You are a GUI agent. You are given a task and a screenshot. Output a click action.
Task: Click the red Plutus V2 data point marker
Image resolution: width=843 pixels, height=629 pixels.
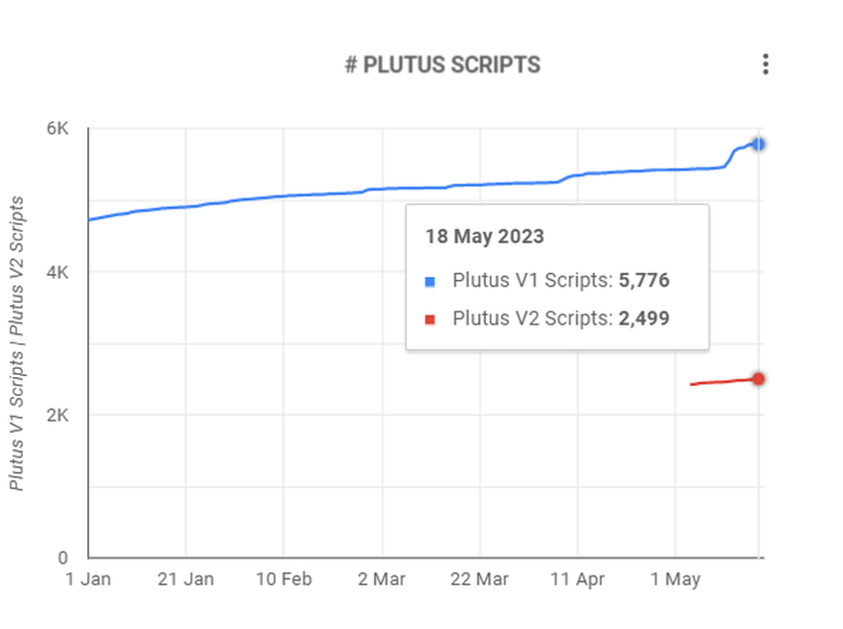click(758, 379)
